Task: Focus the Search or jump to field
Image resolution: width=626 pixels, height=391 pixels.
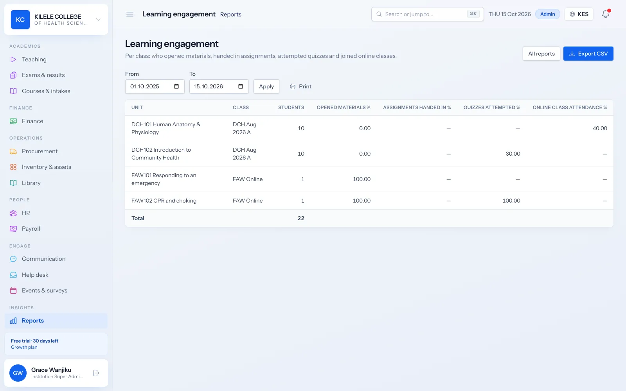Action: pyautogui.click(x=428, y=14)
